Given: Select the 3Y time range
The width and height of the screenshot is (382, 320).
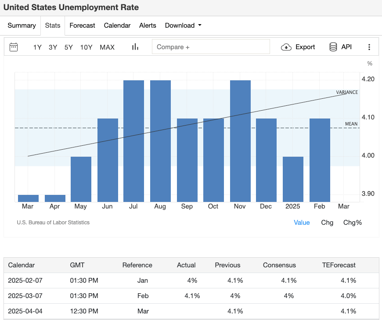Looking at the screenshot, I should point(53,47).
